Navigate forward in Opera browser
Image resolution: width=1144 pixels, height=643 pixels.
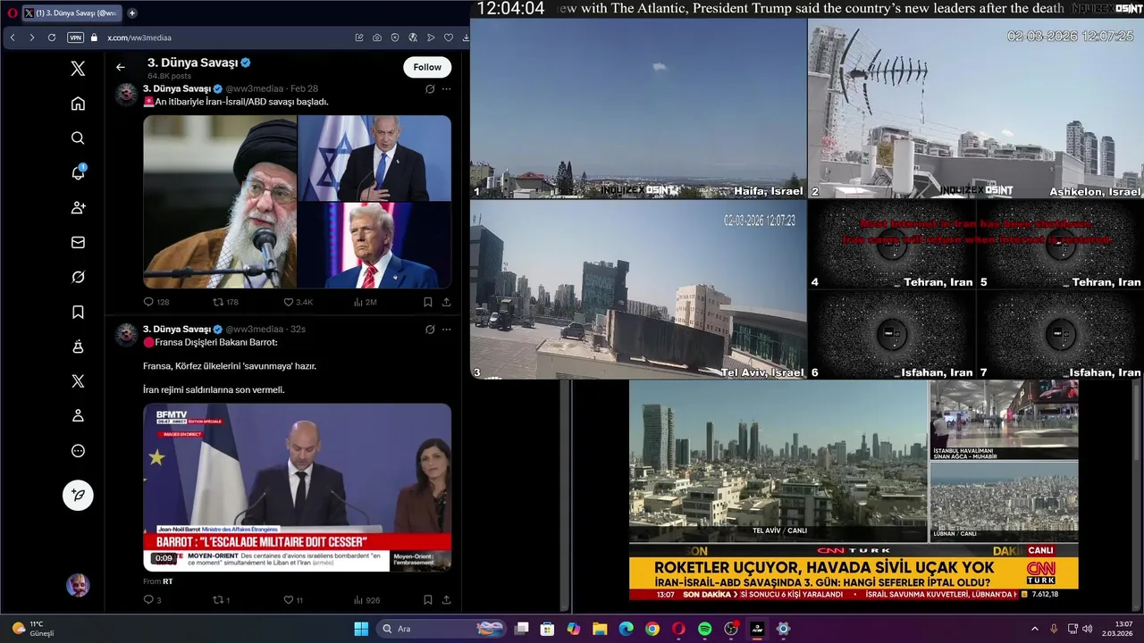point(32,38)
